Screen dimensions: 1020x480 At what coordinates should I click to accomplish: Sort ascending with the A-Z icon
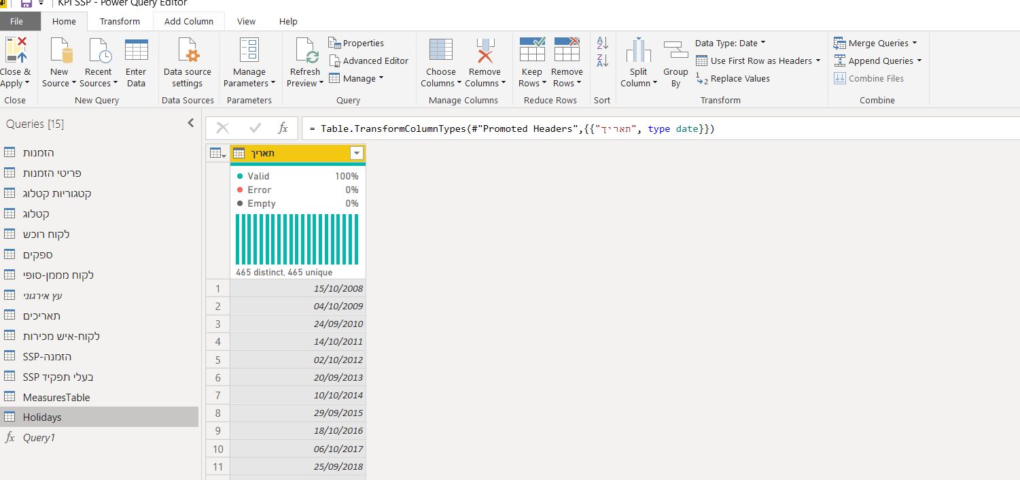602,44
